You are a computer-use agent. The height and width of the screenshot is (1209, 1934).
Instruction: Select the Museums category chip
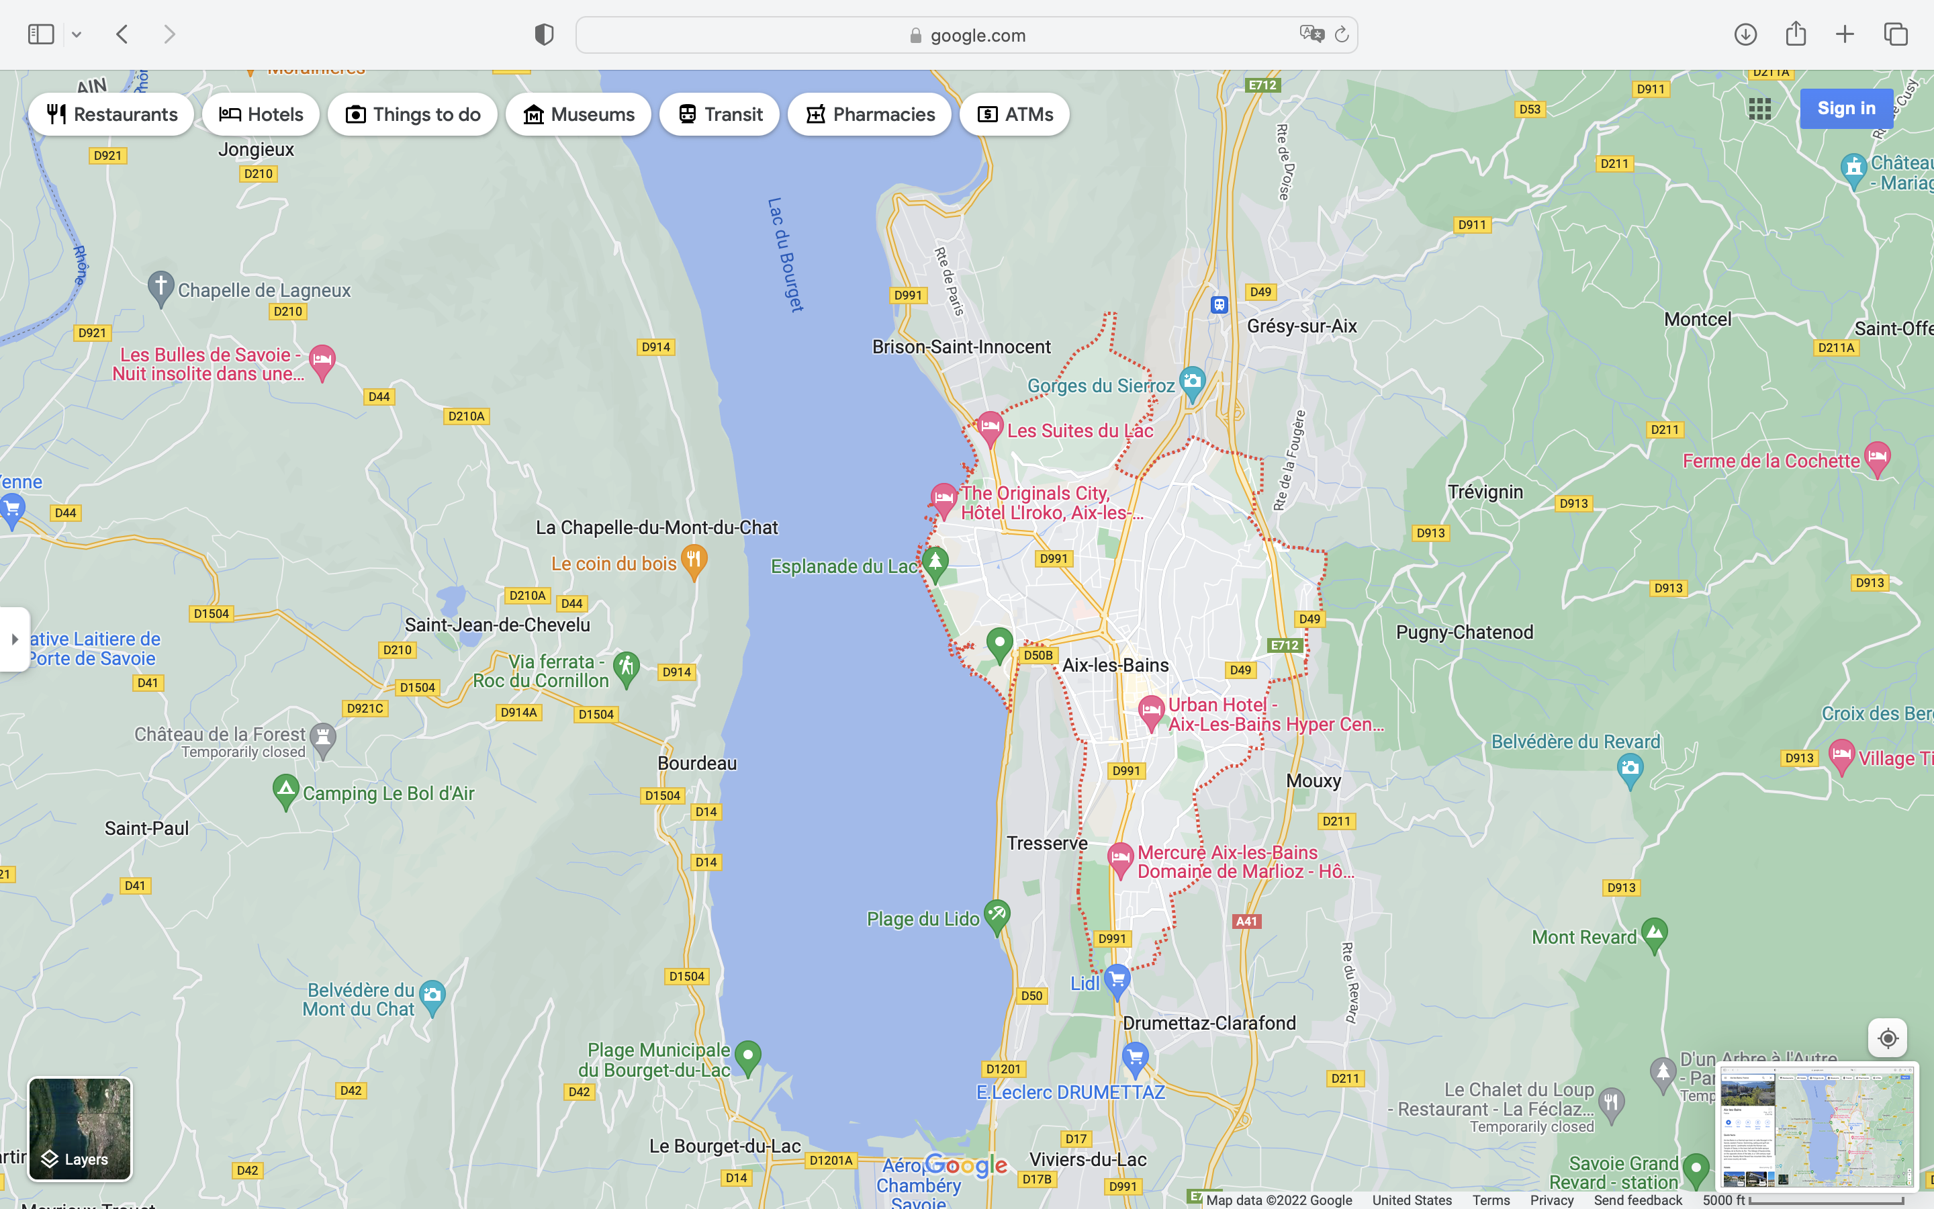[578, 114]
